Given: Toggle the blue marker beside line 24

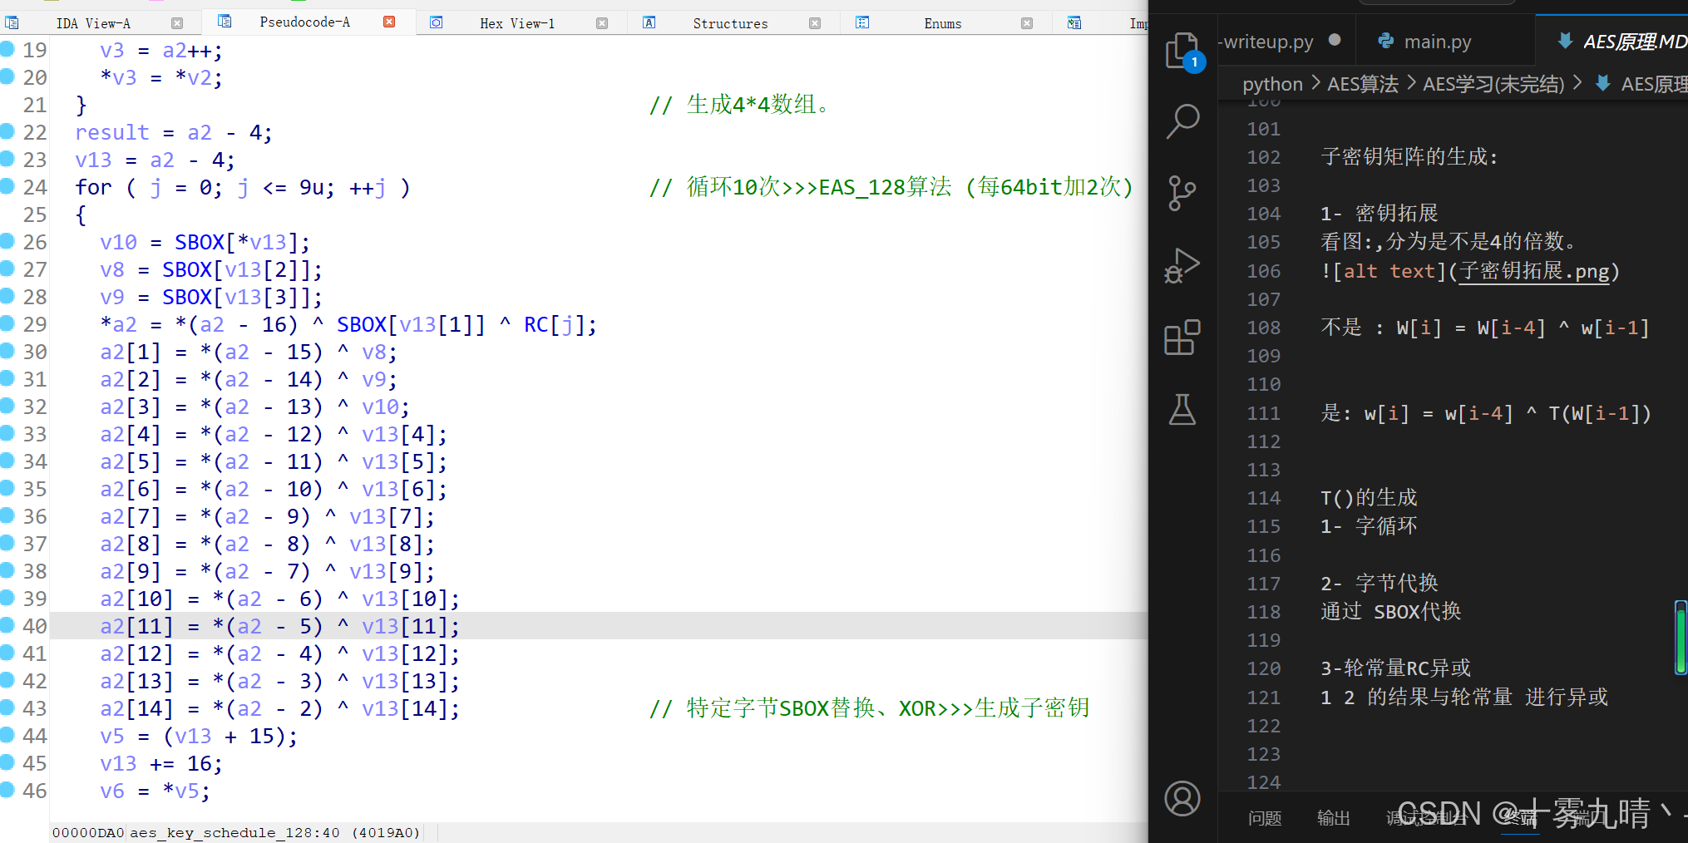Looking at the screenshot, I should (x=7, y=186).
